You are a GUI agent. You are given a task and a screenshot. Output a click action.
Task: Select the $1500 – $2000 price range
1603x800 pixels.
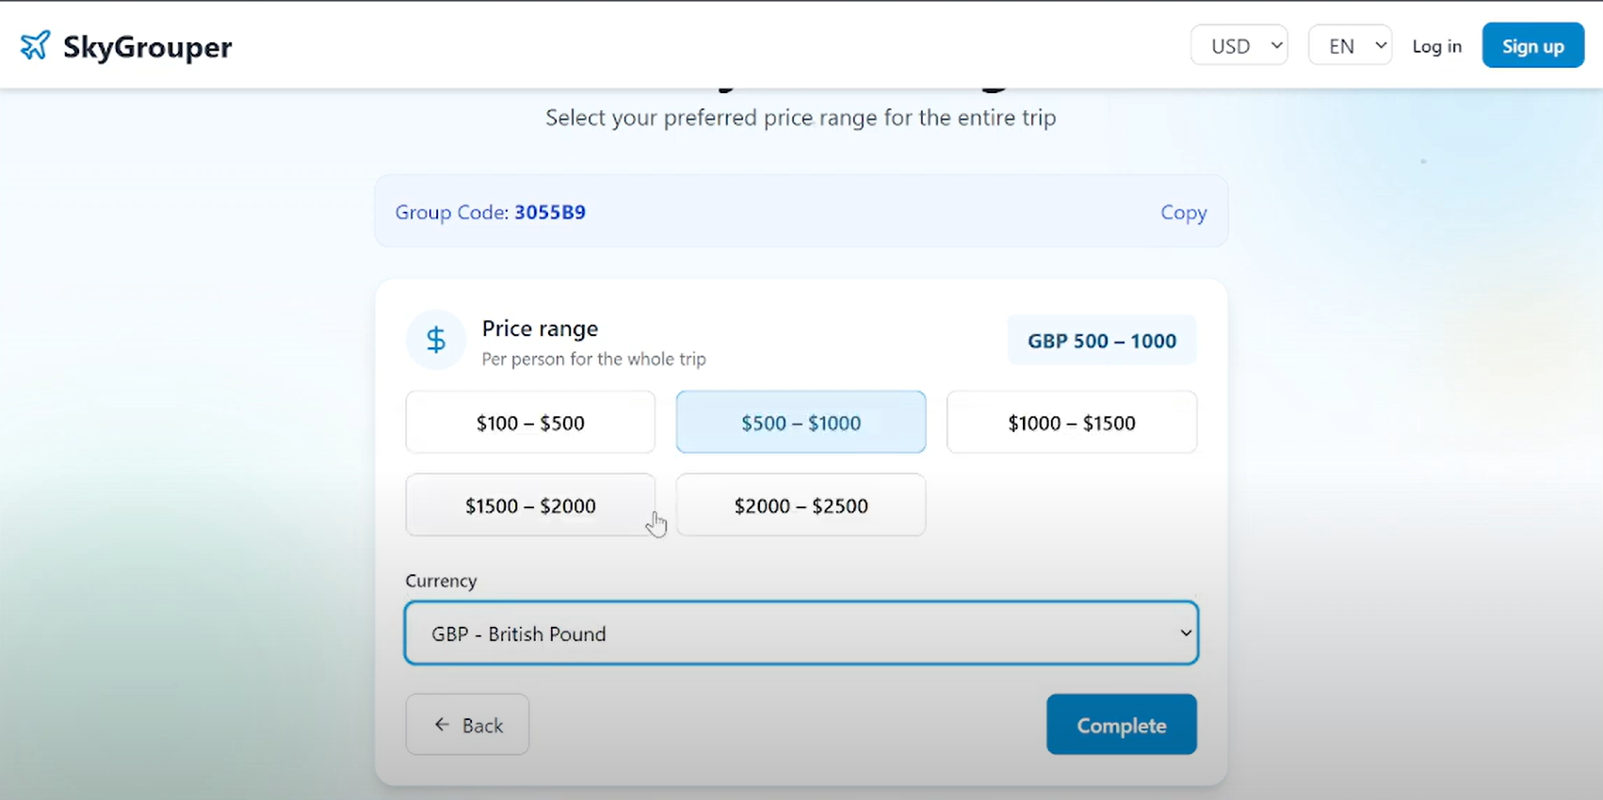[x=530, y=505]
